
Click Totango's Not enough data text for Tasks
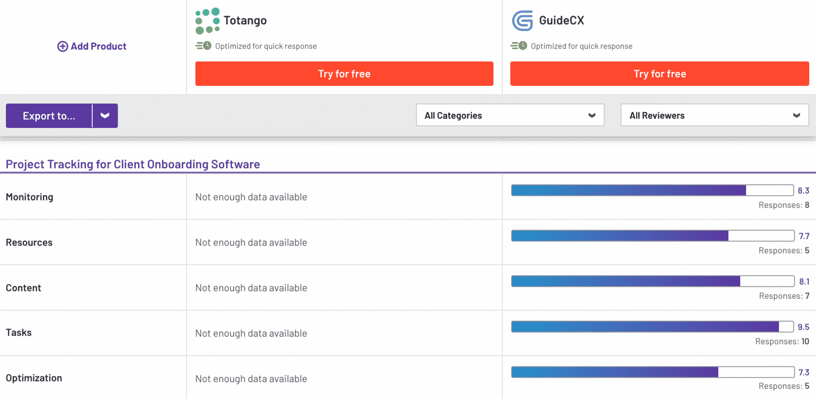pyautogui.click(x=251, y=333)
